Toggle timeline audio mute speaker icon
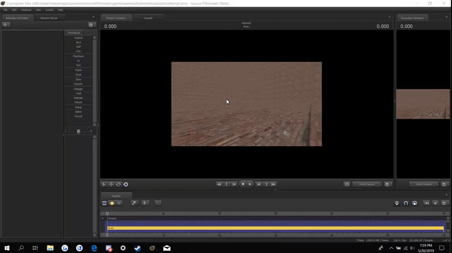The image size is (452, 253). click(x=435, y=203)
